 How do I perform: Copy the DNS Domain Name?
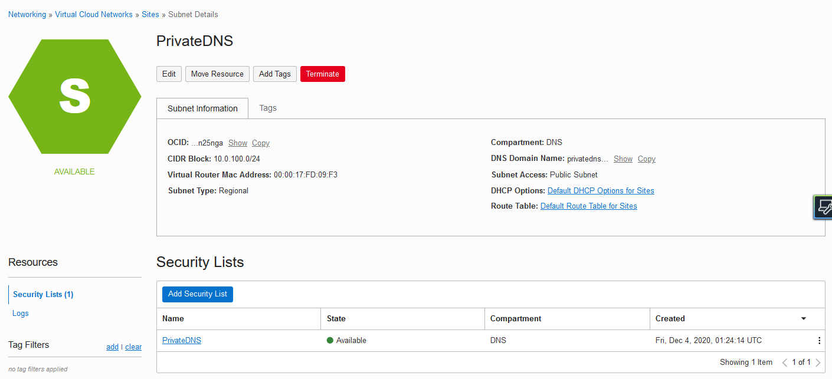coord(646,159)
